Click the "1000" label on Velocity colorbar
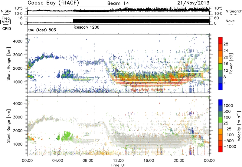 click(228, 106)
